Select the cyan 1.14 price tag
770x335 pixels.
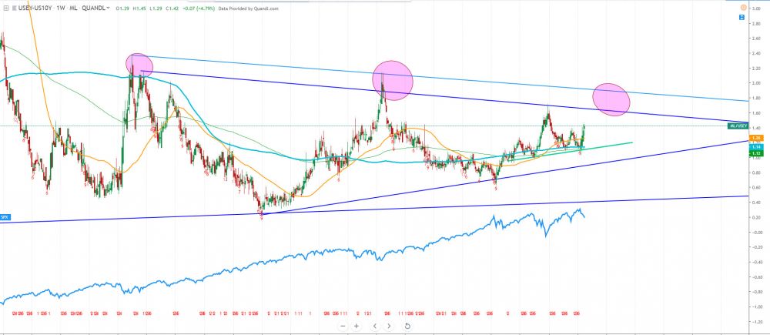click(735, 146)
